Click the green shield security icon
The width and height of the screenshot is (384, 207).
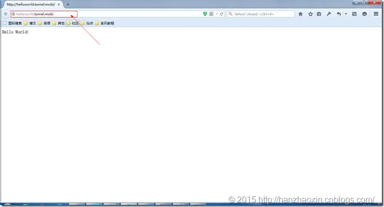[205, 14]
